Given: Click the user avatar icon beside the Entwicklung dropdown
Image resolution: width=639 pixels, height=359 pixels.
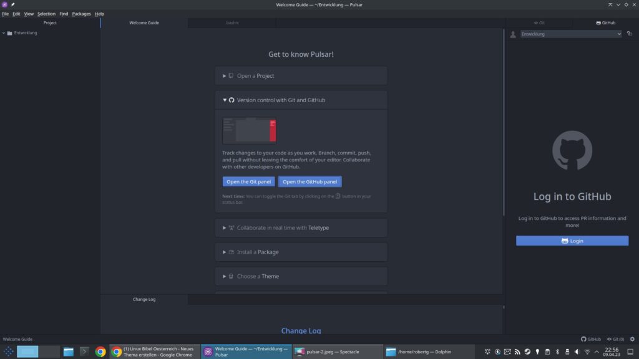Looking at the screenshot, I should tap(513, 34).
